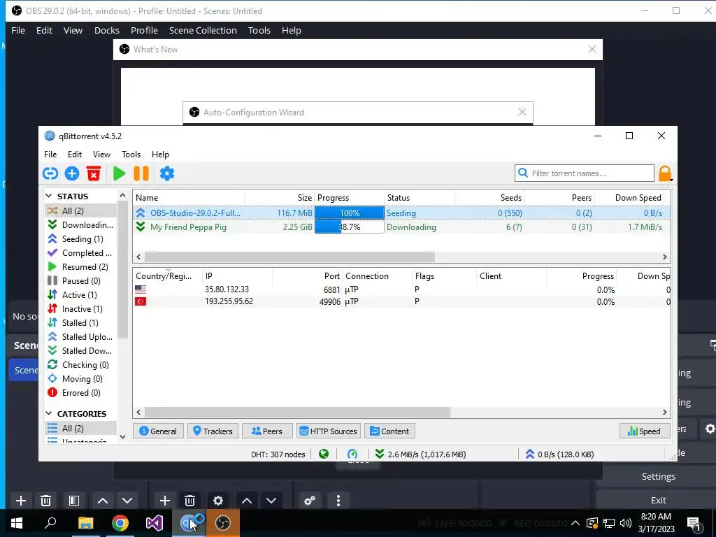Collapse the CATEGORIES section in sidebar

tap(49, 413)
